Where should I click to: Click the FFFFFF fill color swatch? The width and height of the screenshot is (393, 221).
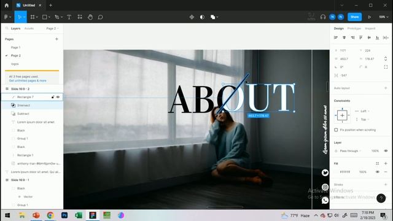(337, 172)
